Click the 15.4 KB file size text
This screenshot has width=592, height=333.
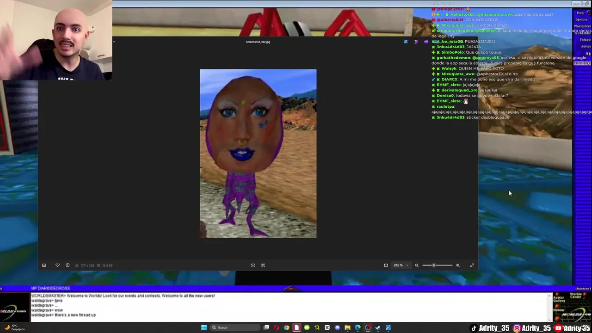(107, 265)
